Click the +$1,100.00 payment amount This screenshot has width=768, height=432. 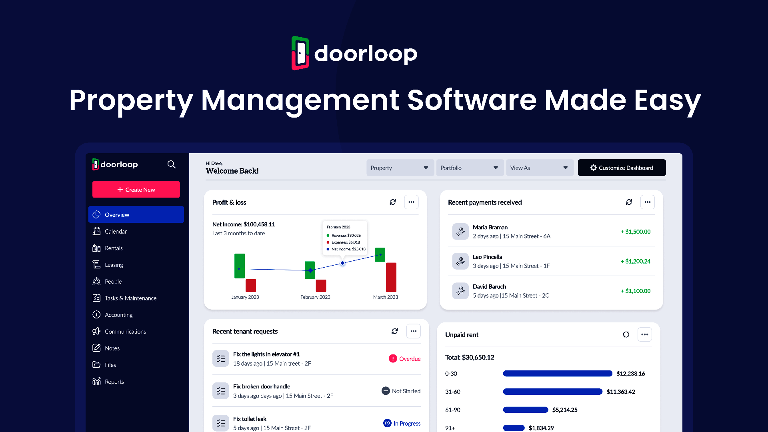click(636, 291)
